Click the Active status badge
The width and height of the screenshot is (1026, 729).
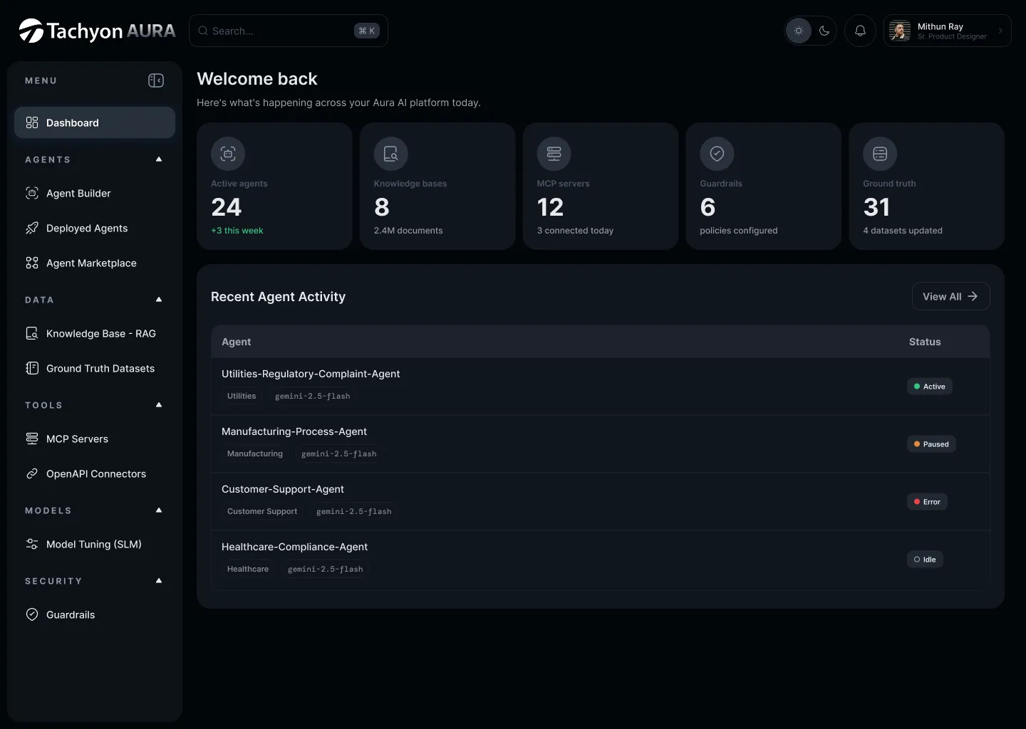click(930, 387)
